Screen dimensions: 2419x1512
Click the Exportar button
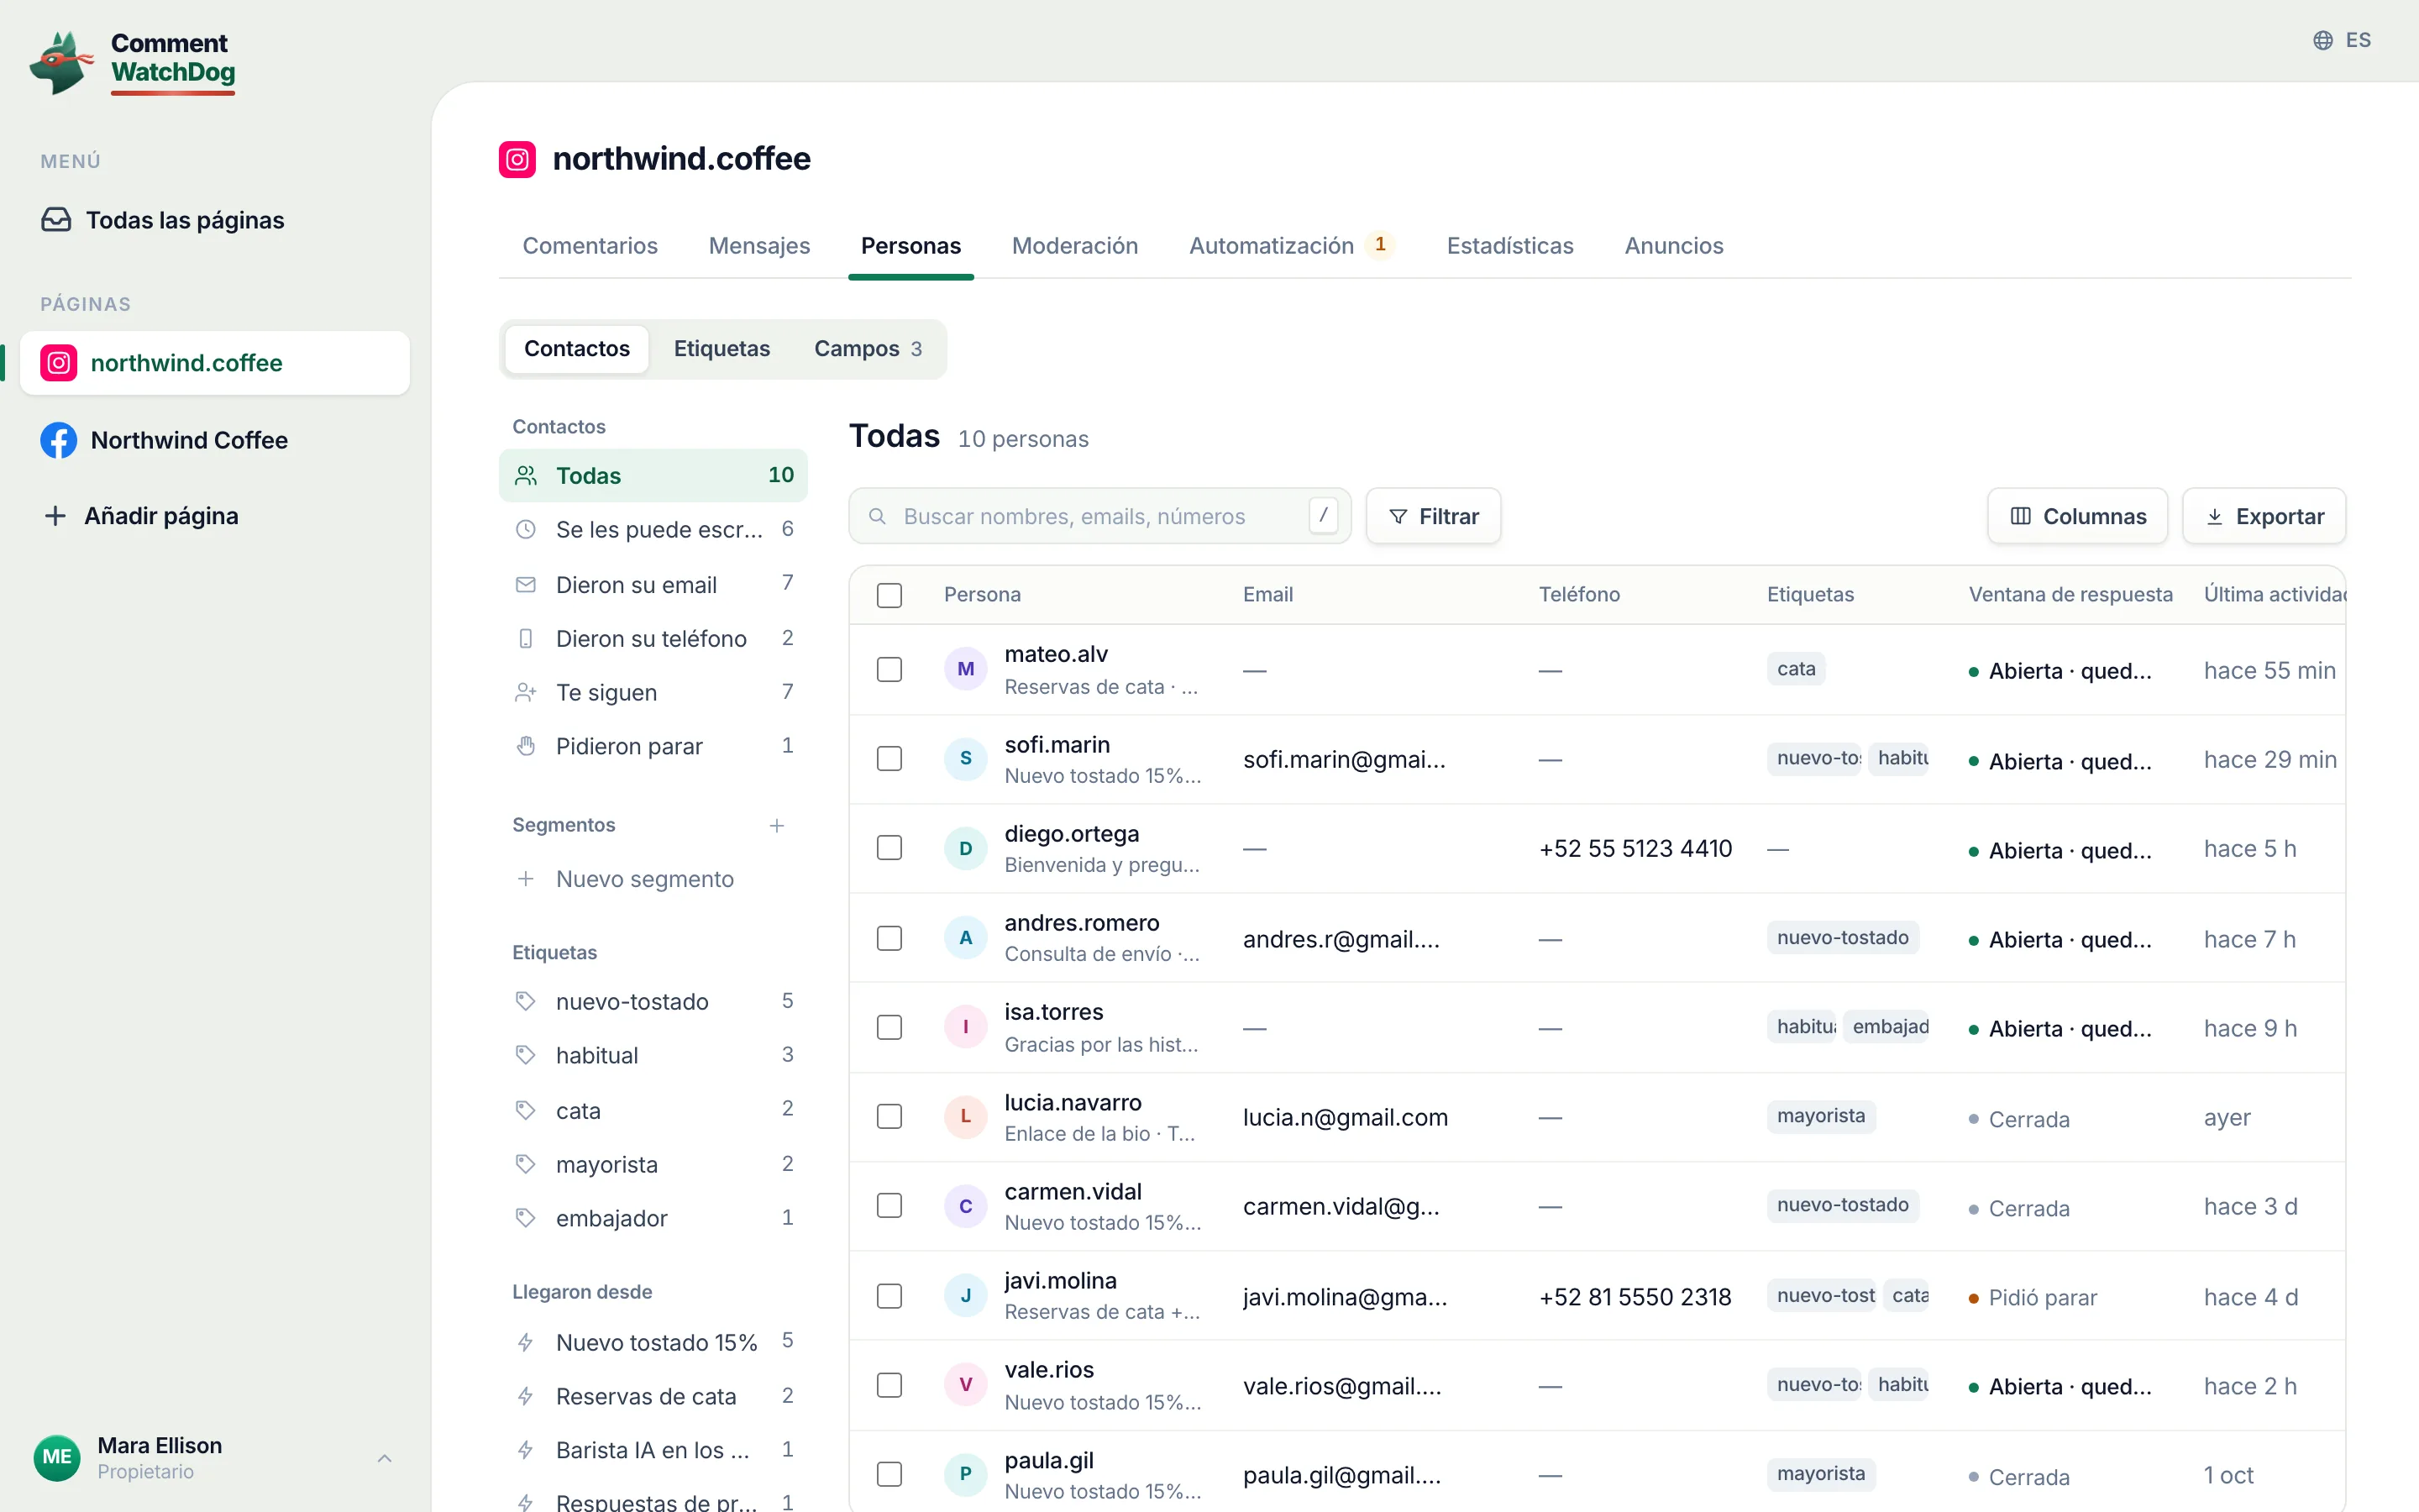[2264, 516]
